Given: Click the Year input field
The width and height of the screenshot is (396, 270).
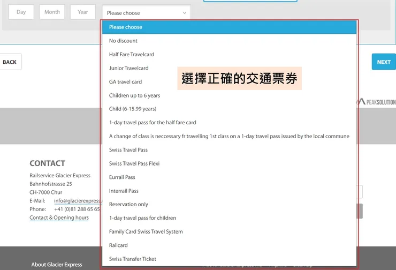Looking at the screenshot, I should pyautogui.click(x=83, y=12).
